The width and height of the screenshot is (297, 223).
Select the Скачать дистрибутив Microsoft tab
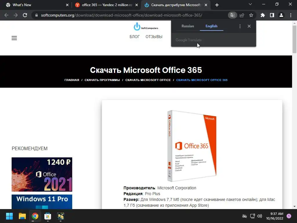[175, 5]
